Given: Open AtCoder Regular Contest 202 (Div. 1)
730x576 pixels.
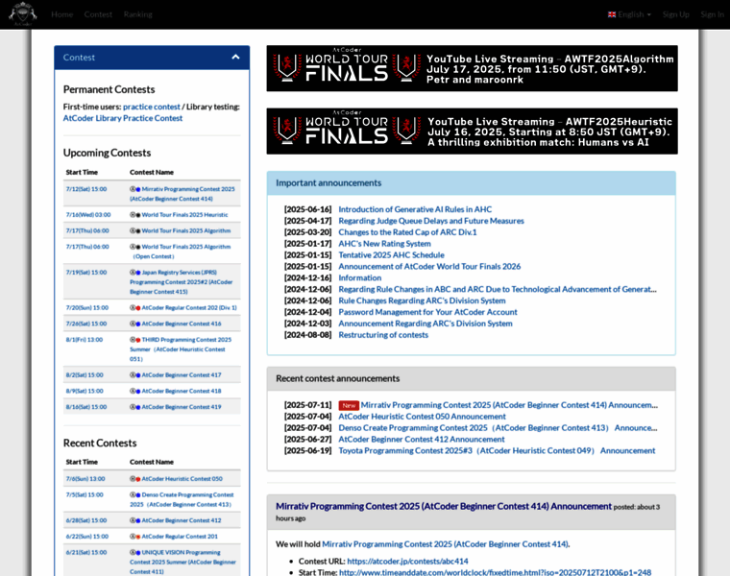Looking at the screenshot, I should coord(189,307).
